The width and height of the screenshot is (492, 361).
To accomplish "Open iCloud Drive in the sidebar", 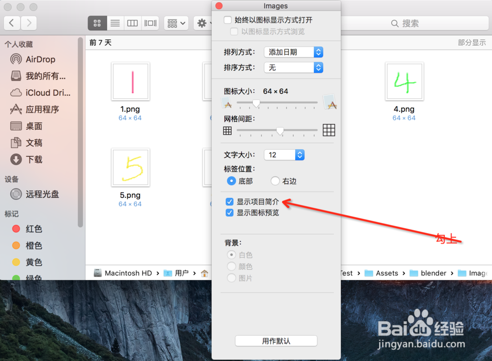I will point(40,93).
